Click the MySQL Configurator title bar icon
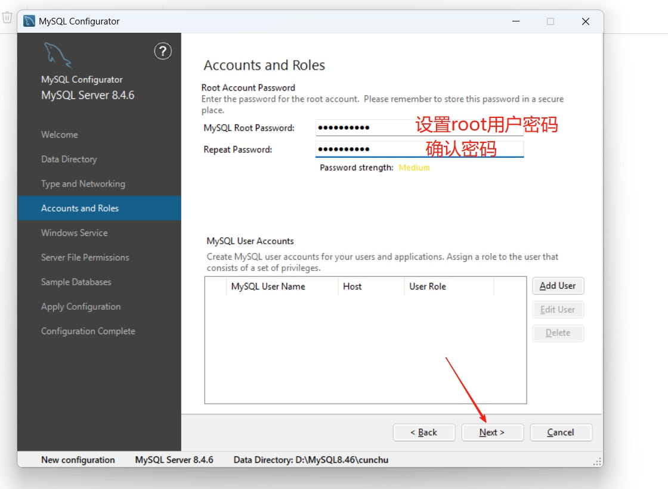 click(x=29, y=21)
